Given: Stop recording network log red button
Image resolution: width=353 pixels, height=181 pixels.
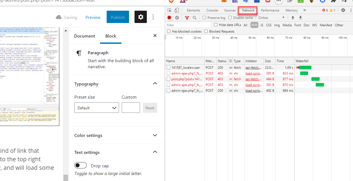Looking at the screenshot, I should coord(169,18).
